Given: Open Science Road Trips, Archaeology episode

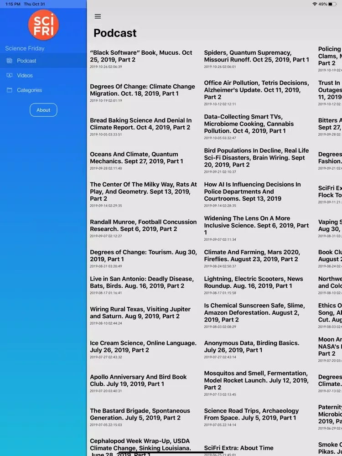Looking at the screenshot, I should 251,414.
